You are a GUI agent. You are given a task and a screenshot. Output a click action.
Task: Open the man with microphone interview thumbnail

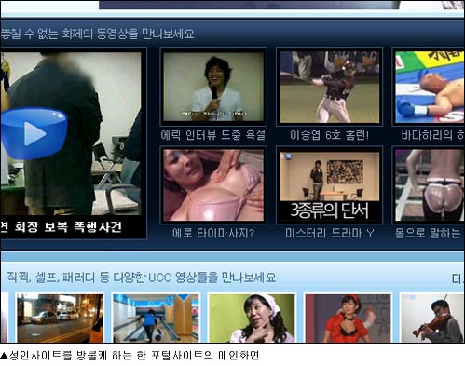[213, 87]
